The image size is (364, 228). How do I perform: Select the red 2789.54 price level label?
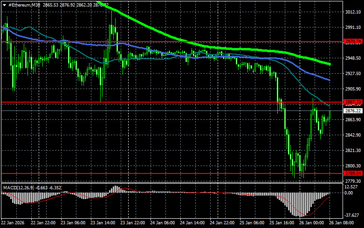coord(353,173)
